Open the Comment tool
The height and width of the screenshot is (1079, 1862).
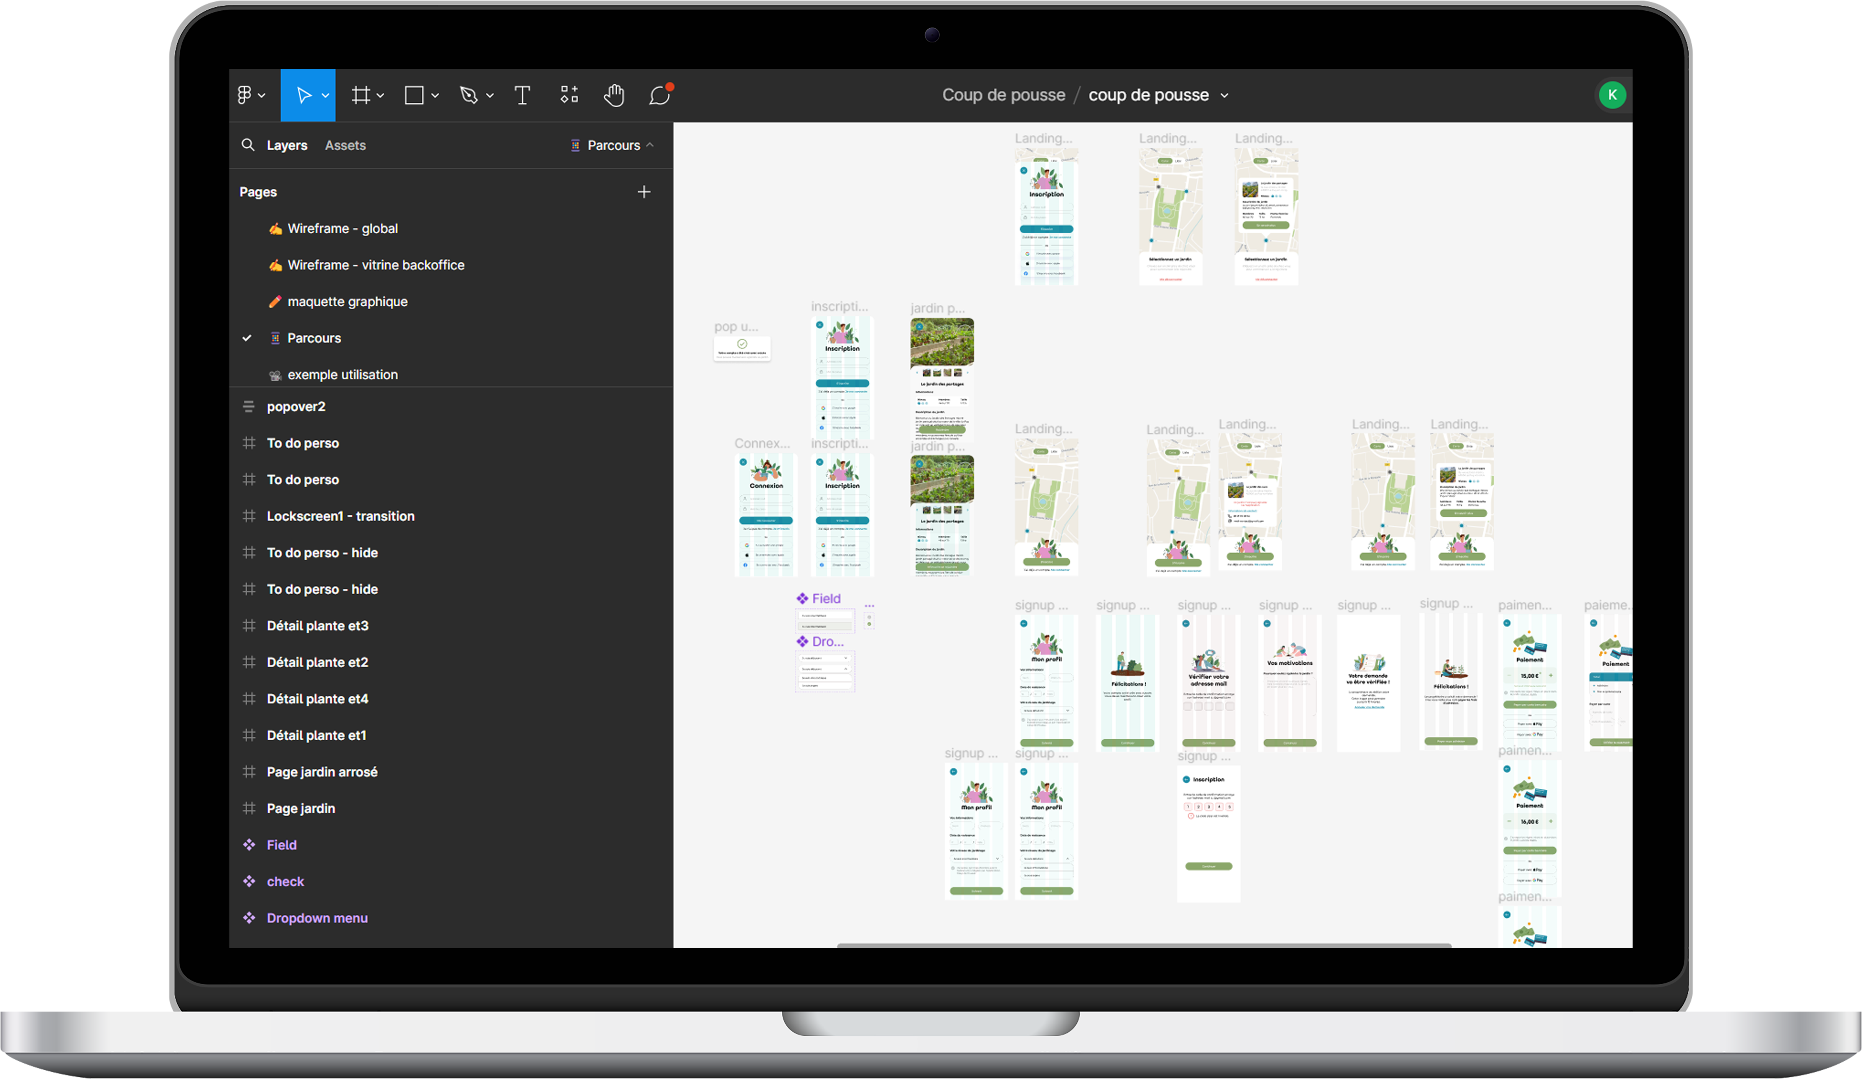pyautogui.click(x=659, y=95)
